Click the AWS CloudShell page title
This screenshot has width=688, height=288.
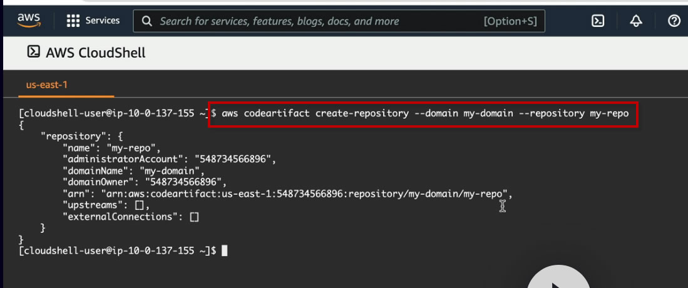[x=95, y=53]
